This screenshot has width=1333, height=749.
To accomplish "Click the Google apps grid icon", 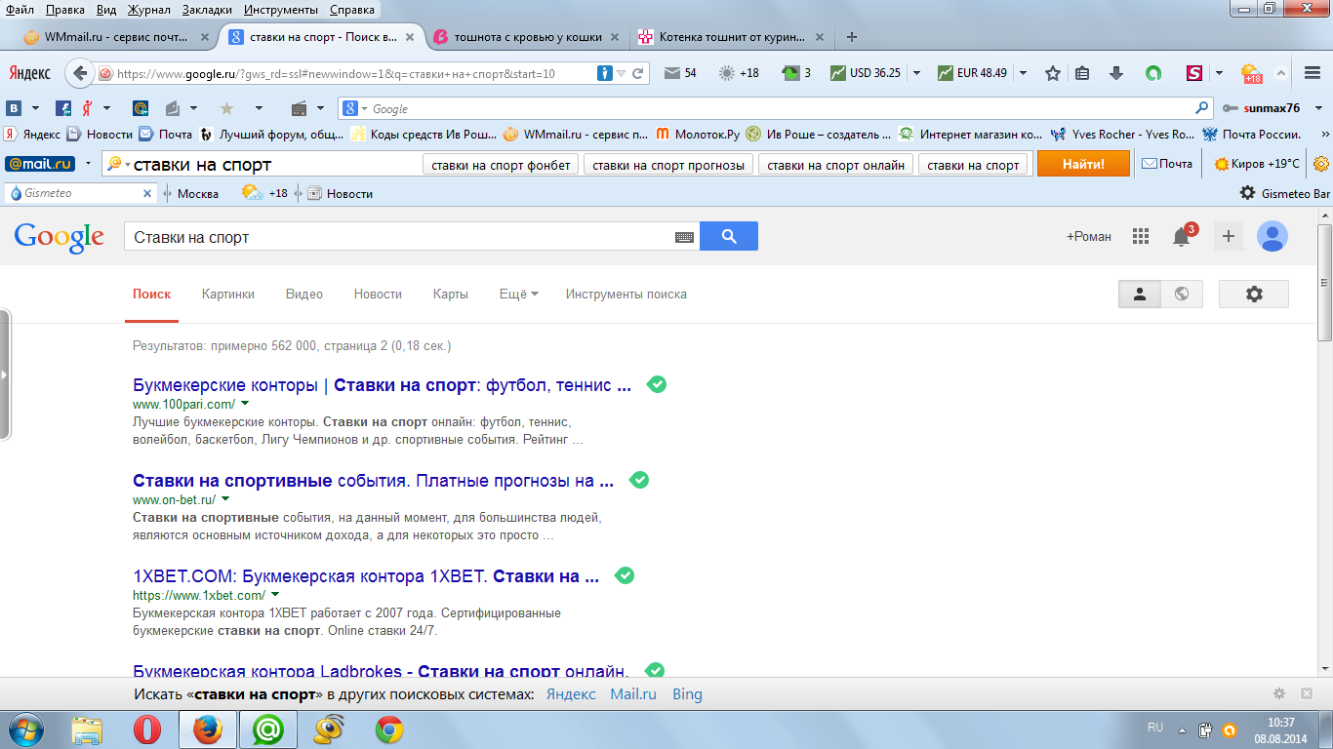I will 1140,236.
